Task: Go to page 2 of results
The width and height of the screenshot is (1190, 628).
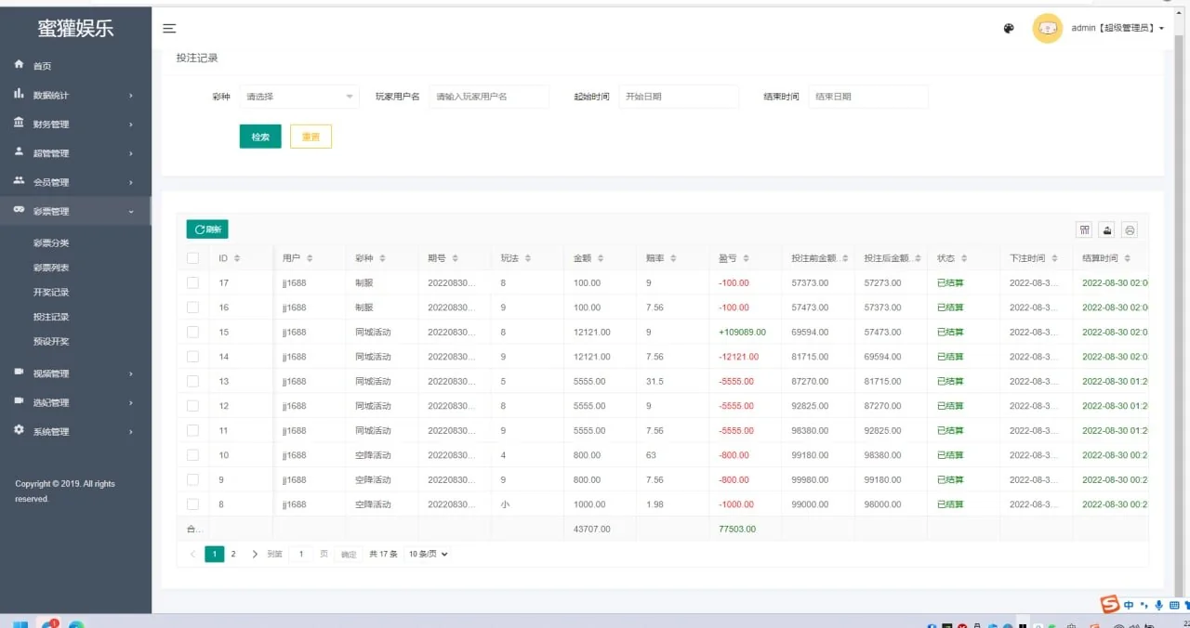Action: pyautogui.click(x=233, y=555)
